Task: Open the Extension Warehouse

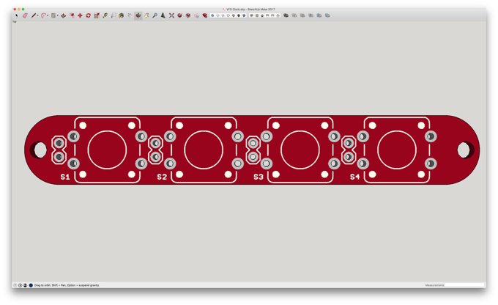Action: (x=188, y=15)
